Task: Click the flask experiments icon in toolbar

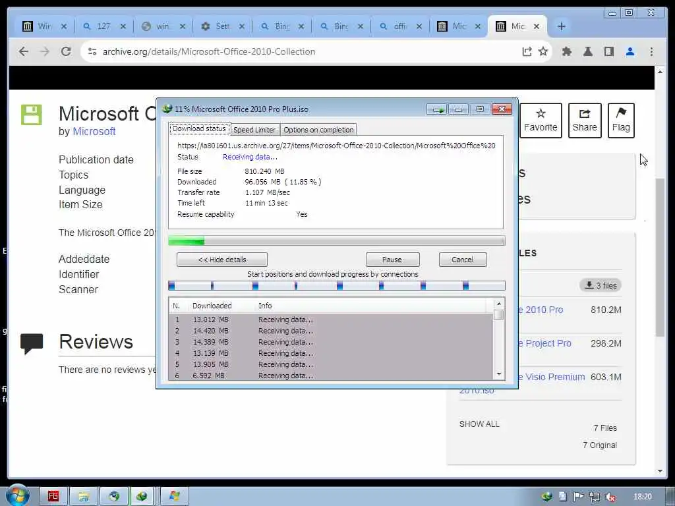Action: pos(587,51)
